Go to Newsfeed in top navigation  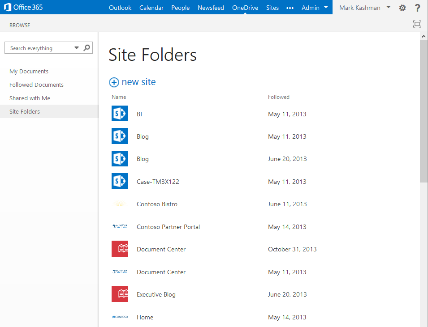211,8
